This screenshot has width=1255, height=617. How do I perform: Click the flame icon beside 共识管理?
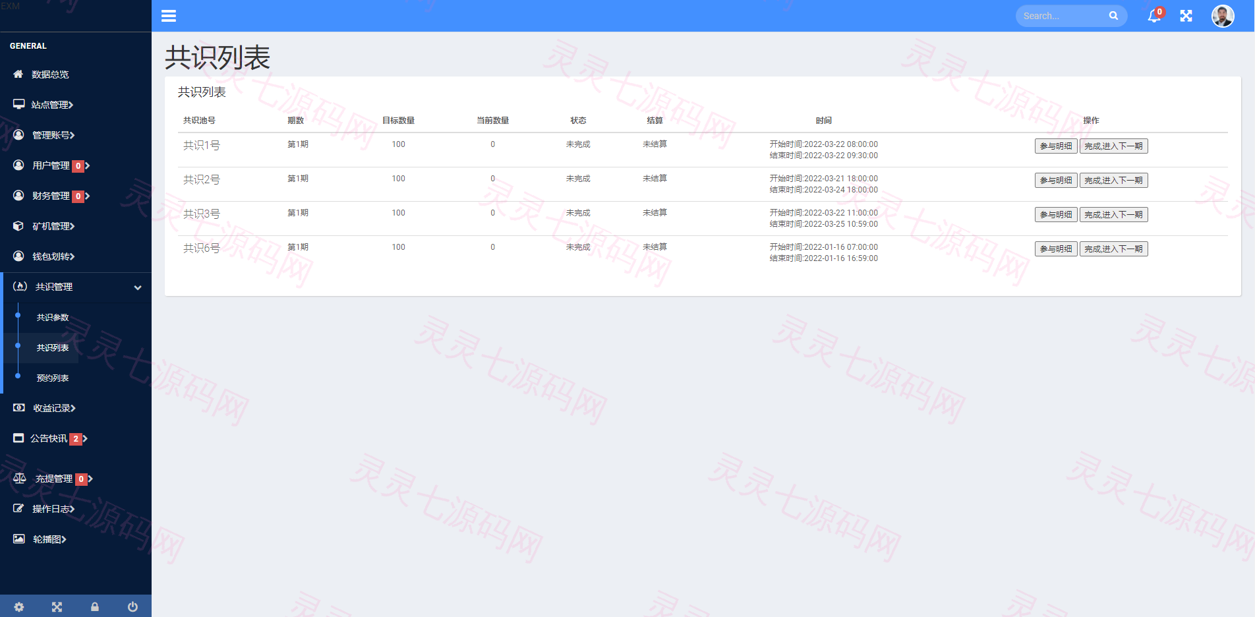[x=20, y=286]
